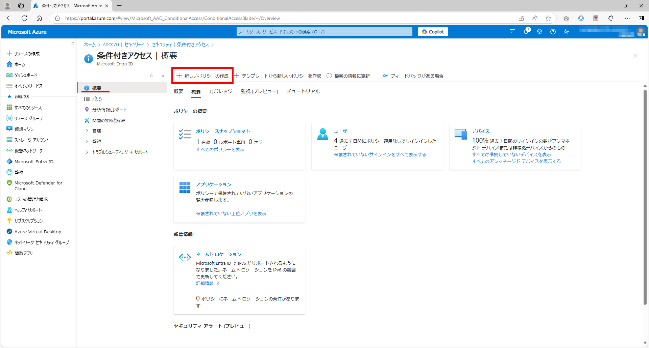649x348 pixels.
Task: Close the 条件付きアクセス blade
Action: 635,56
